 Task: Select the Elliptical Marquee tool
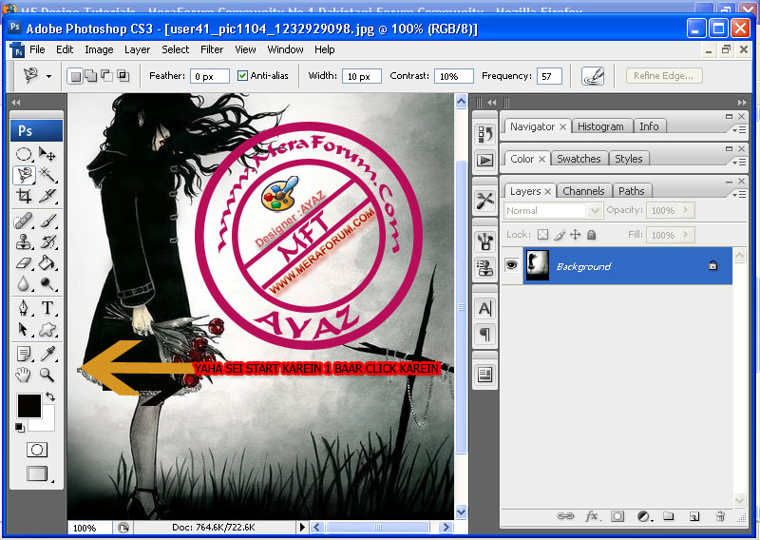coord(23,154)
